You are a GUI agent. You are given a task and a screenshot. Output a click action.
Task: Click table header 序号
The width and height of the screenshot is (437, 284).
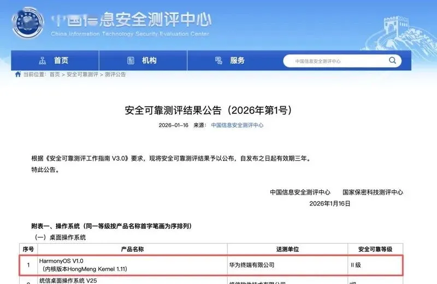click(x=28, y=249)
